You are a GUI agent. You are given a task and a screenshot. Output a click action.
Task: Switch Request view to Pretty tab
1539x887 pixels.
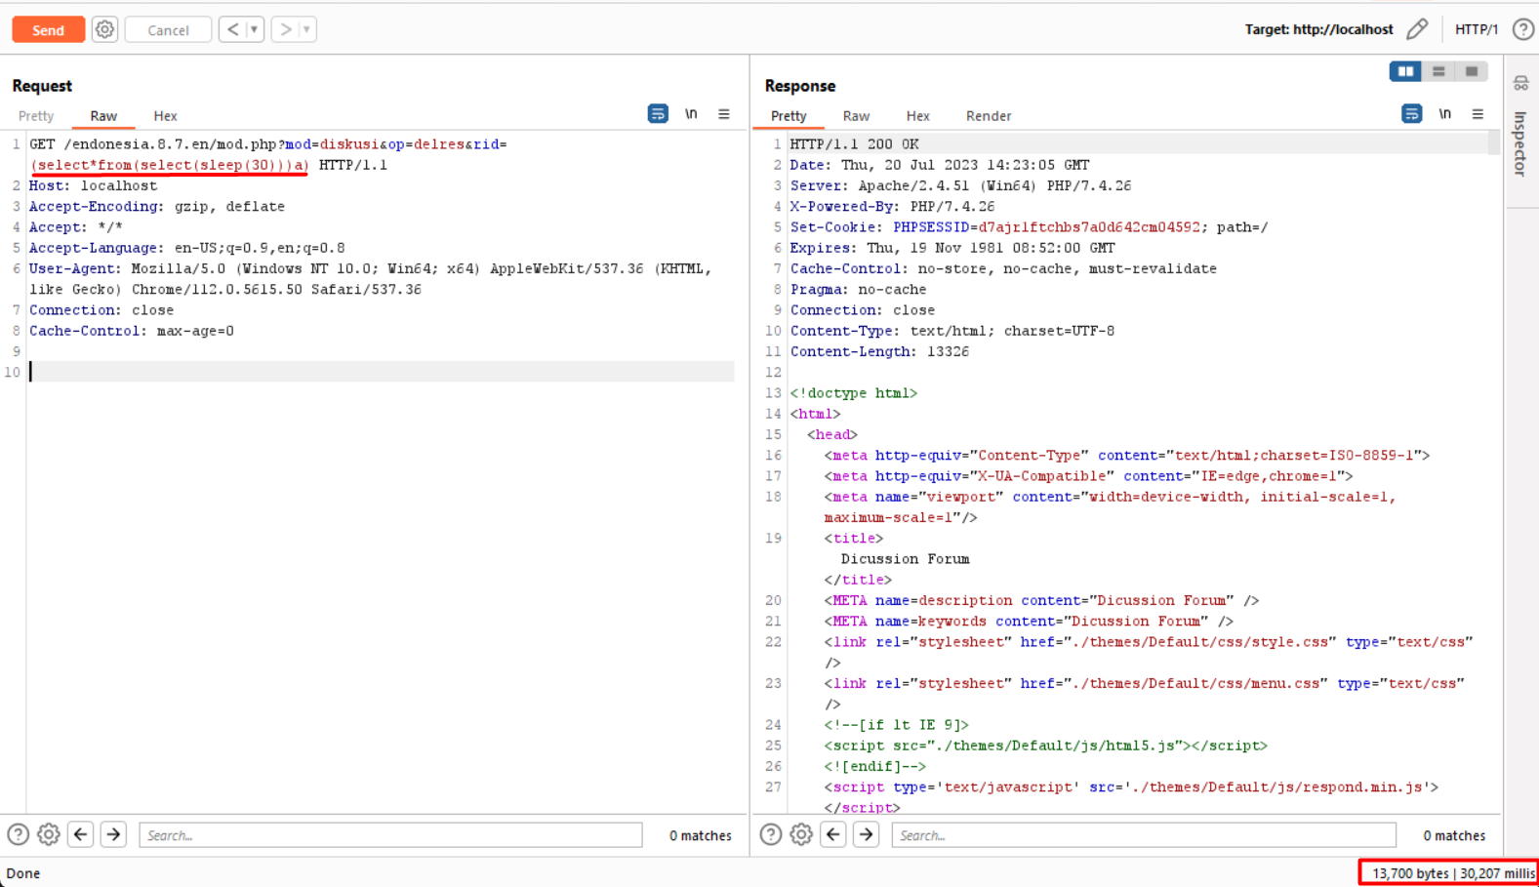(36, 115)
